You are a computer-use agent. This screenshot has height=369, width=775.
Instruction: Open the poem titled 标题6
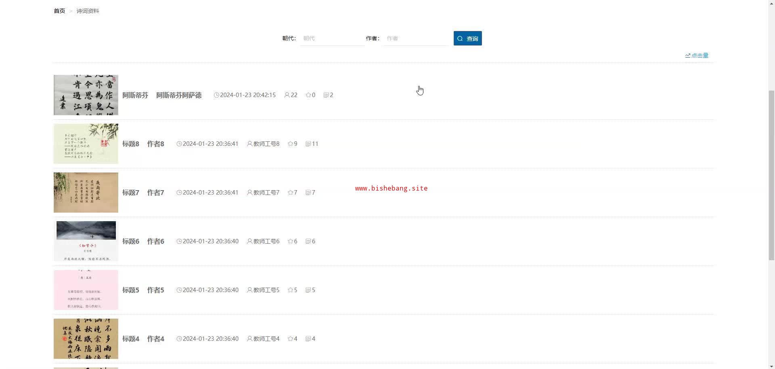click(x=131, y=241)
